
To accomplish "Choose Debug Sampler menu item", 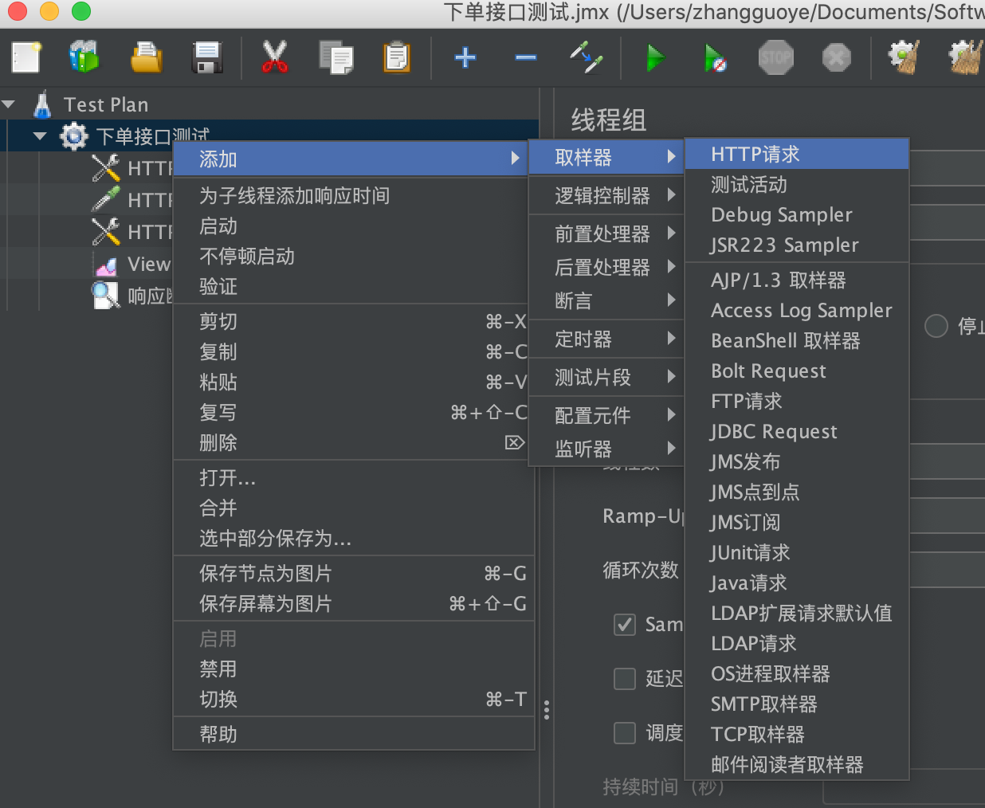I will (x=797, y=214).
